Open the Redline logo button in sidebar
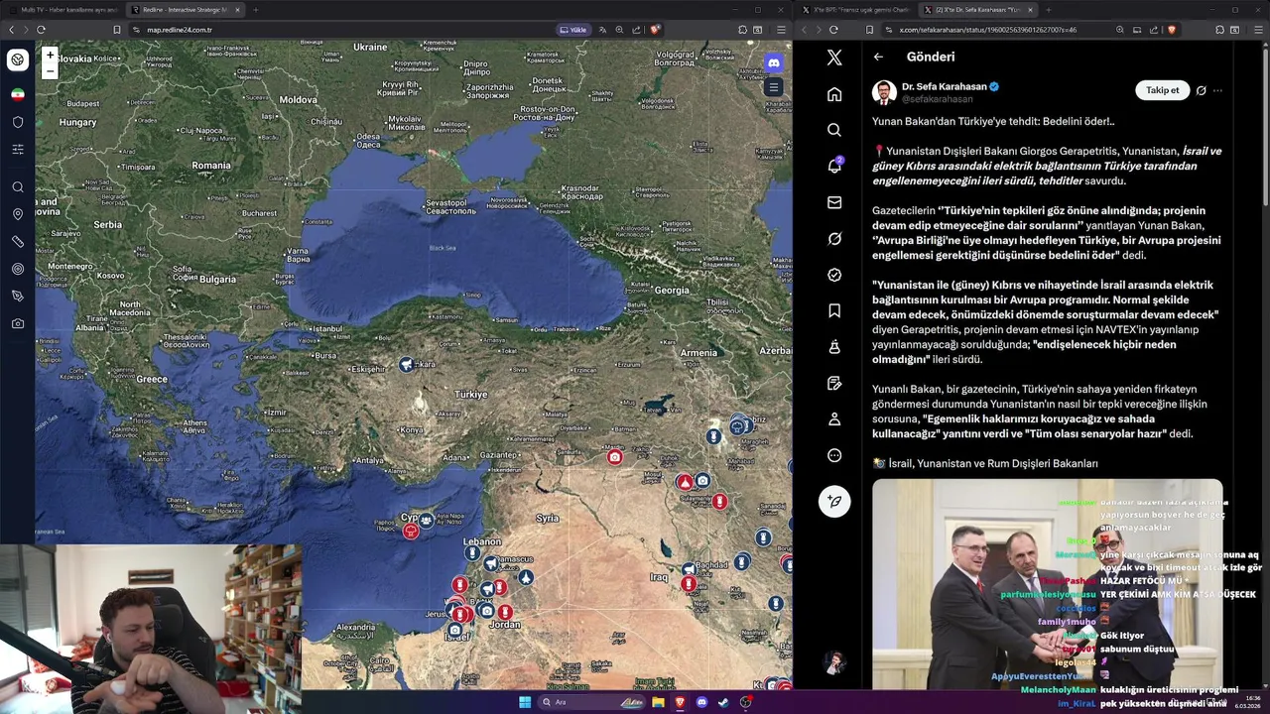The image size is (1270, 714). click(18, 59)
